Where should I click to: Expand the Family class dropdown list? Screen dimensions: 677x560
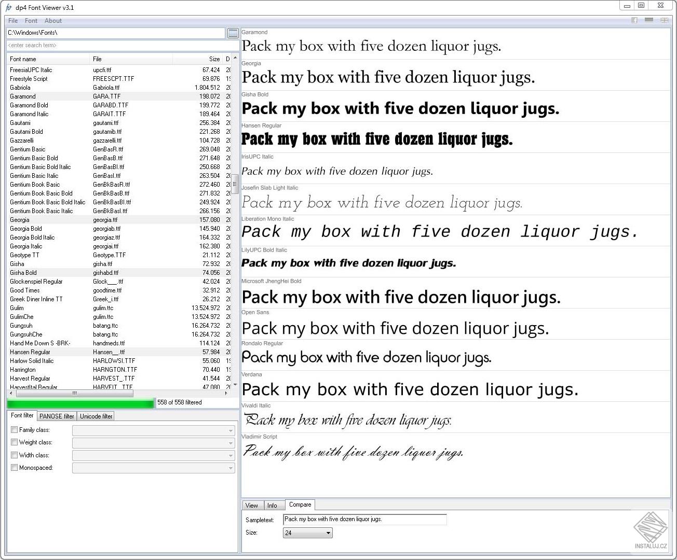[x=230, y=430]
